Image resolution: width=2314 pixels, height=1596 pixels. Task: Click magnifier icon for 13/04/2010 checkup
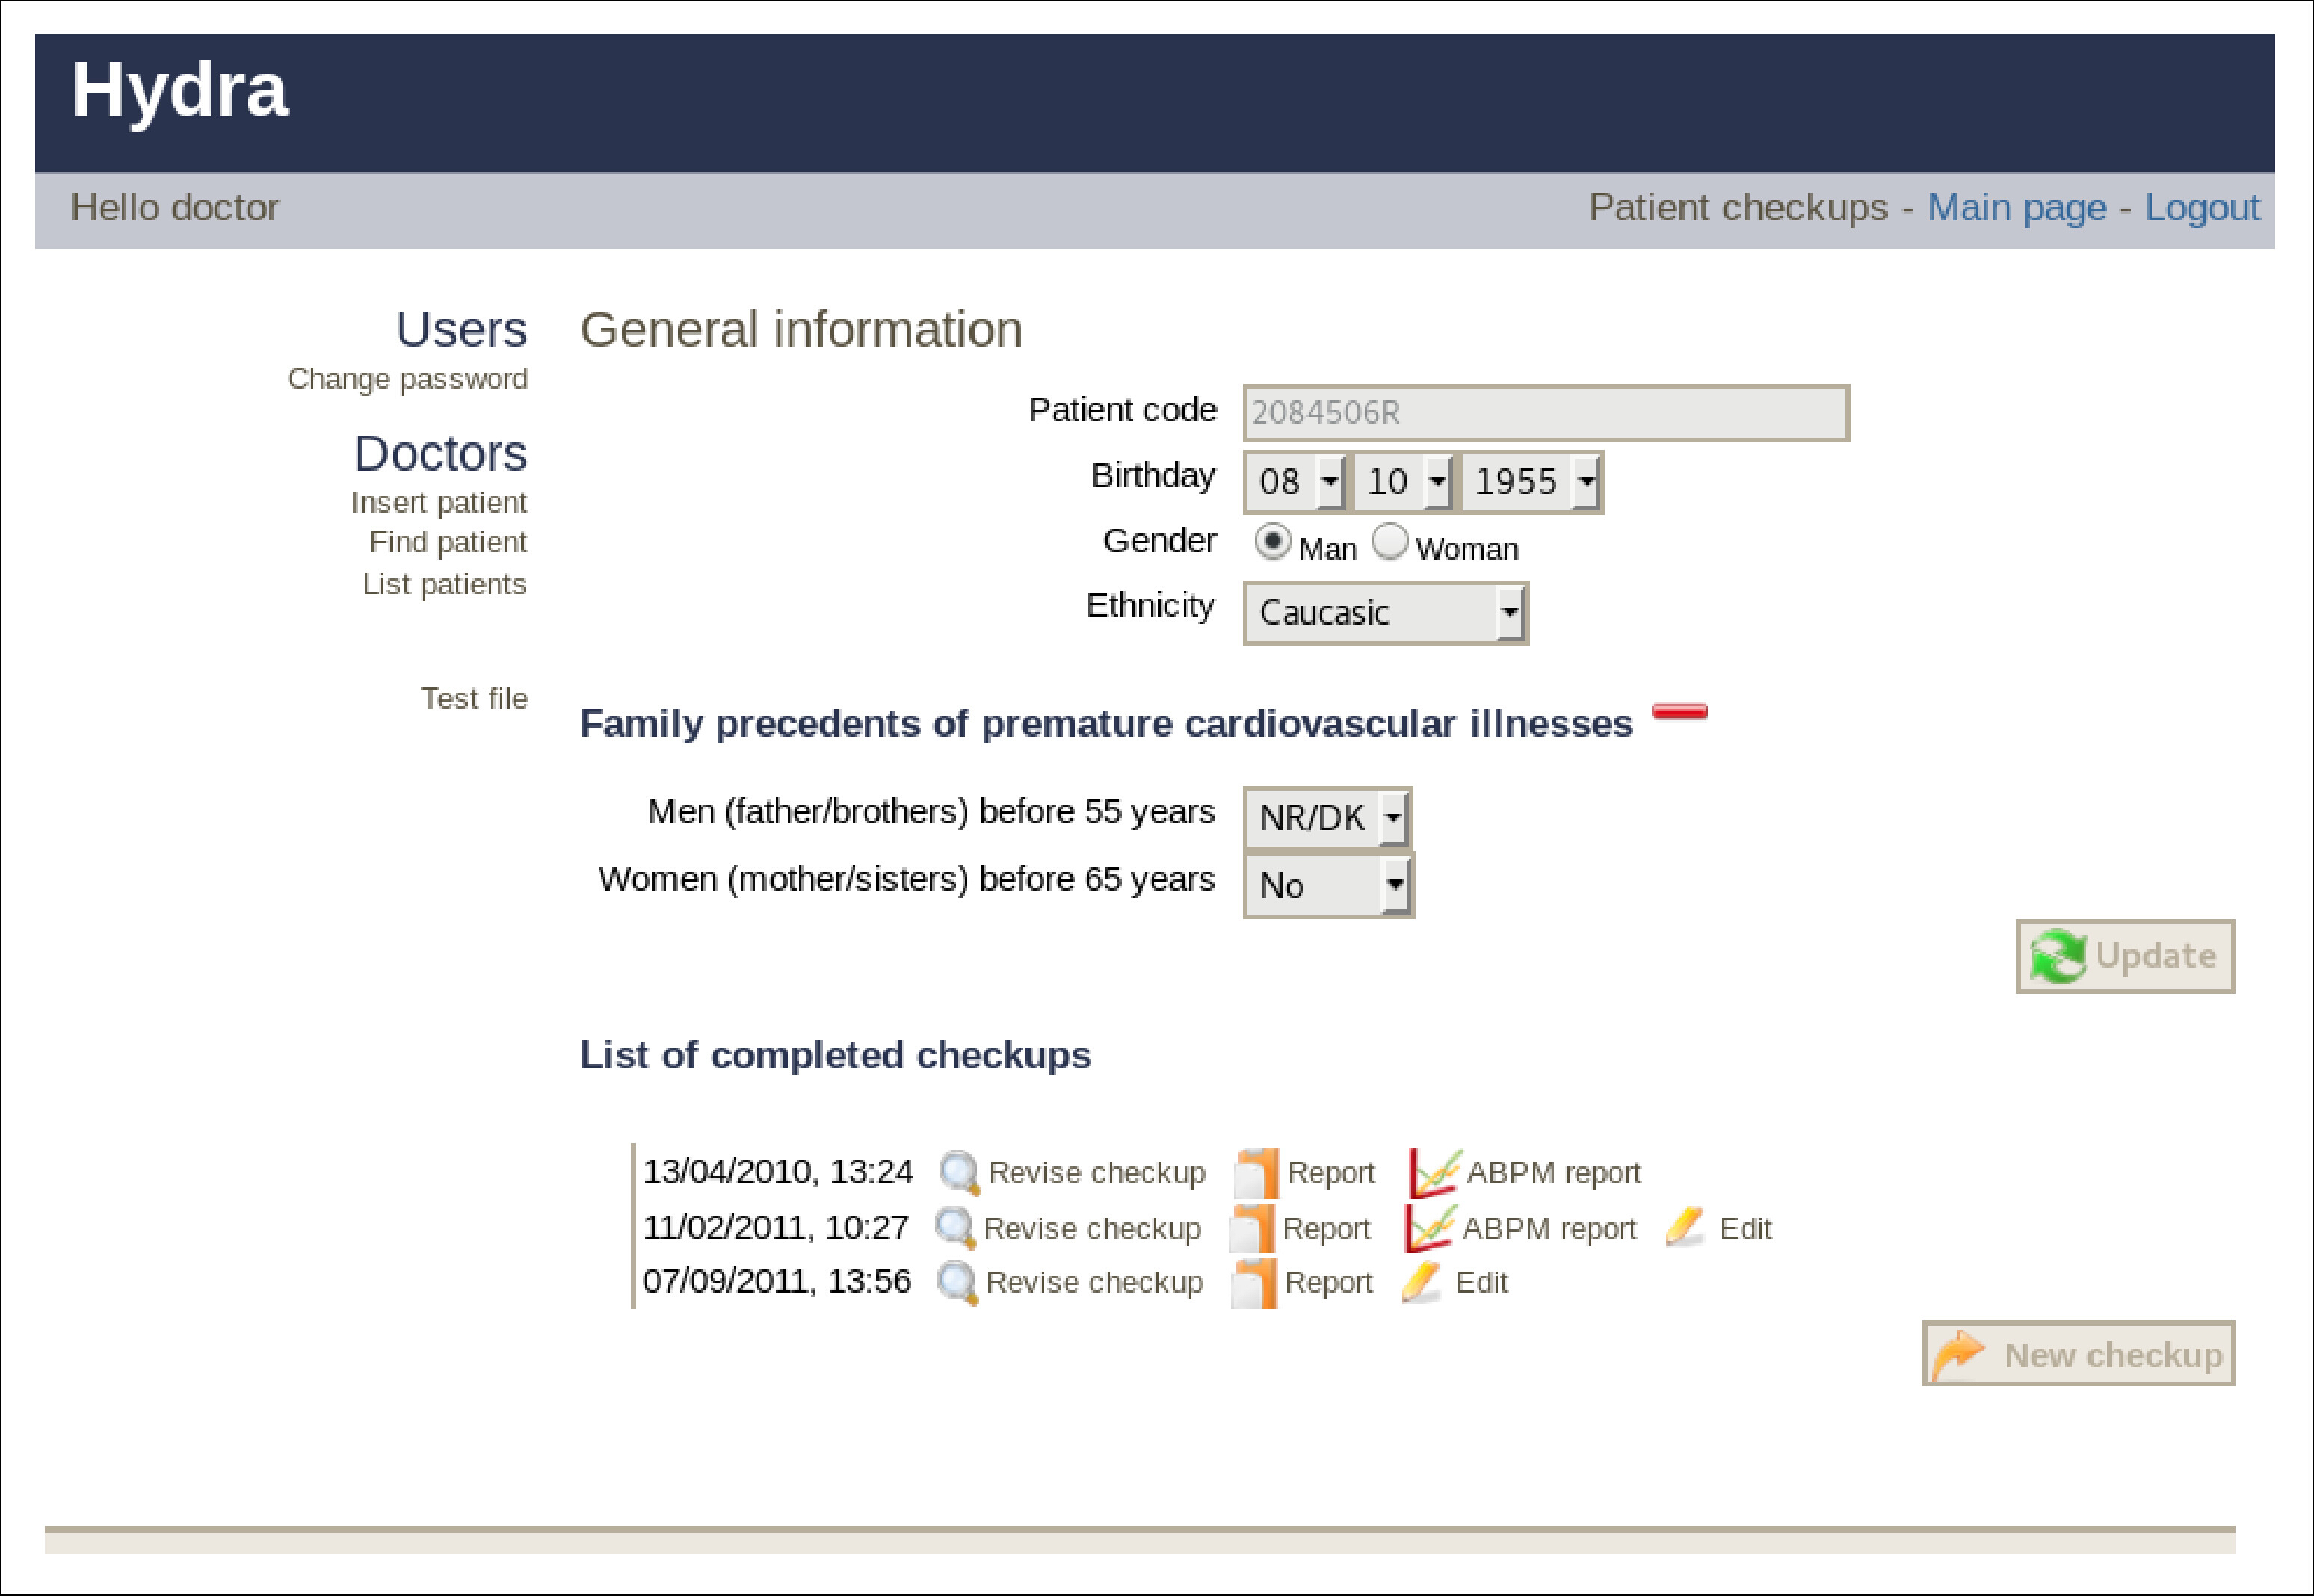[959, 1172]
